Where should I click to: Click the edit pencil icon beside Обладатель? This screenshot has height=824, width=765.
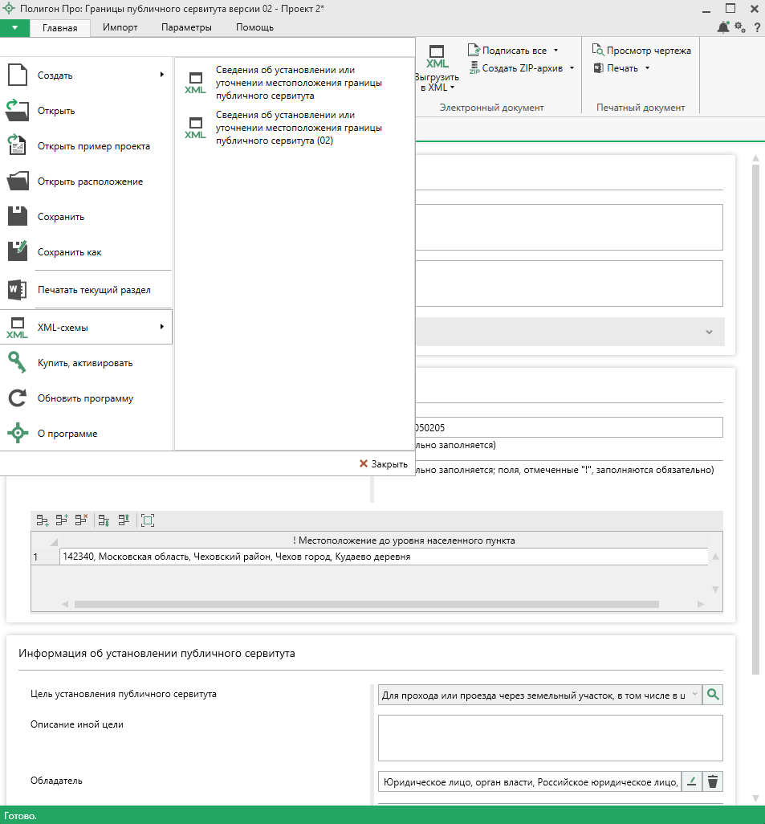pos(692,781)
